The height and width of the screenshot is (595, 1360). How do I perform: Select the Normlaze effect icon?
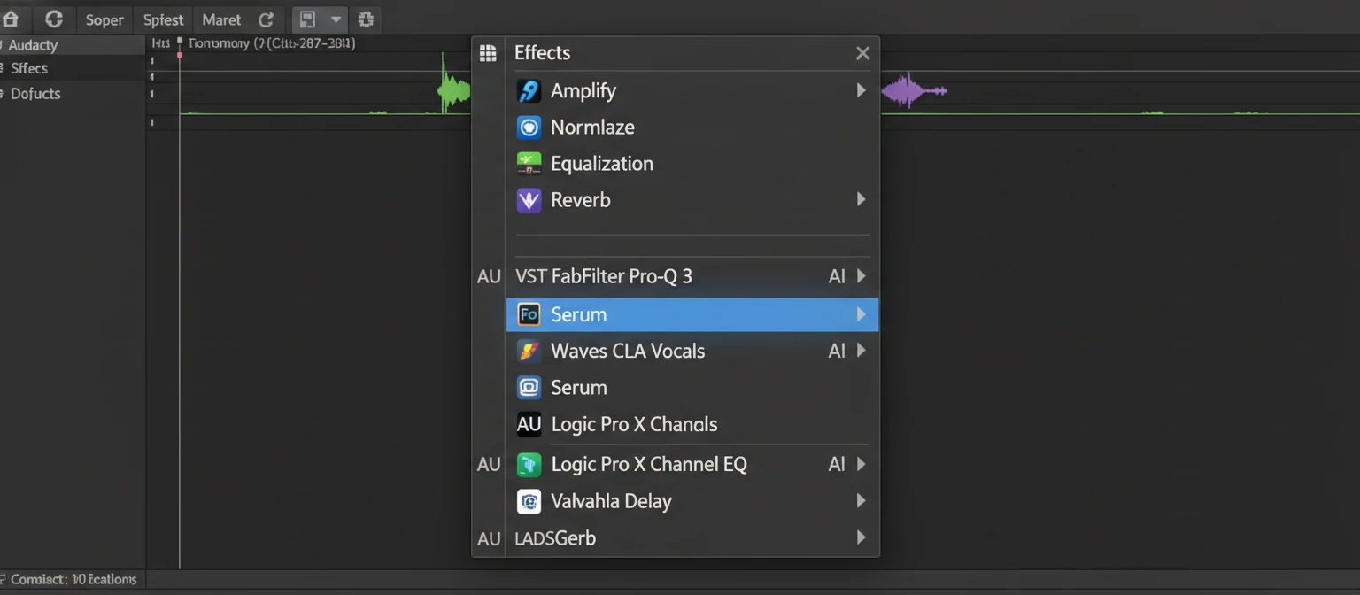[x=529, y=127]
